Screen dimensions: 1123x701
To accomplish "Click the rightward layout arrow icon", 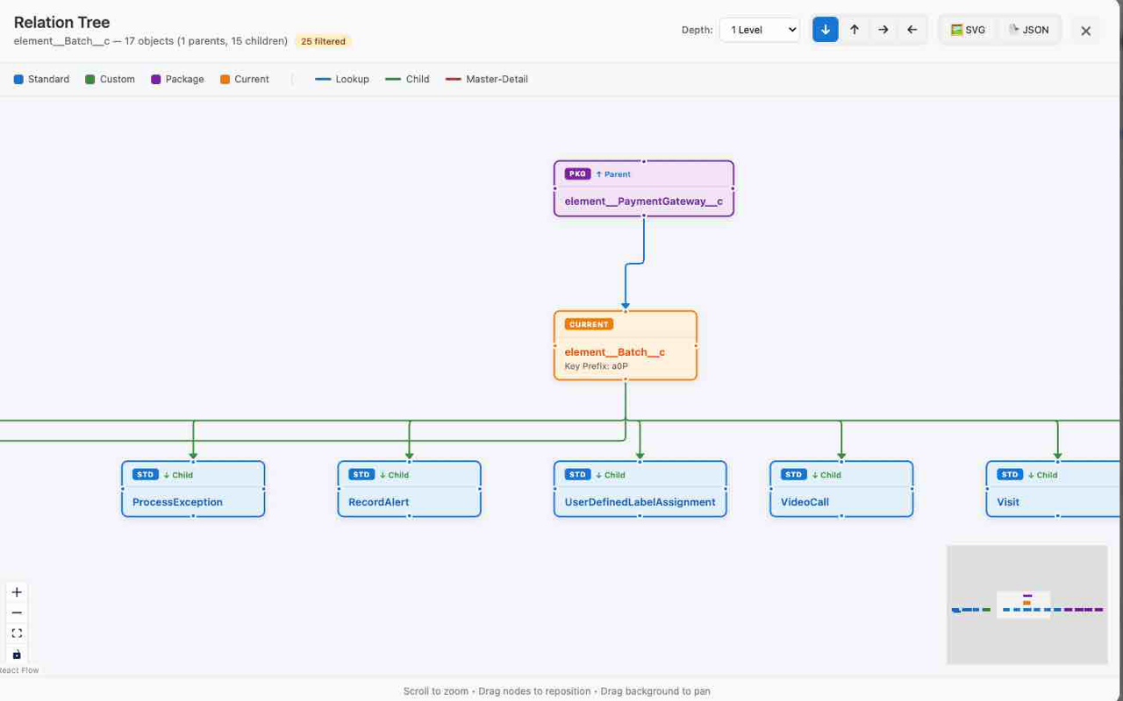I will (x=883, y=29).
